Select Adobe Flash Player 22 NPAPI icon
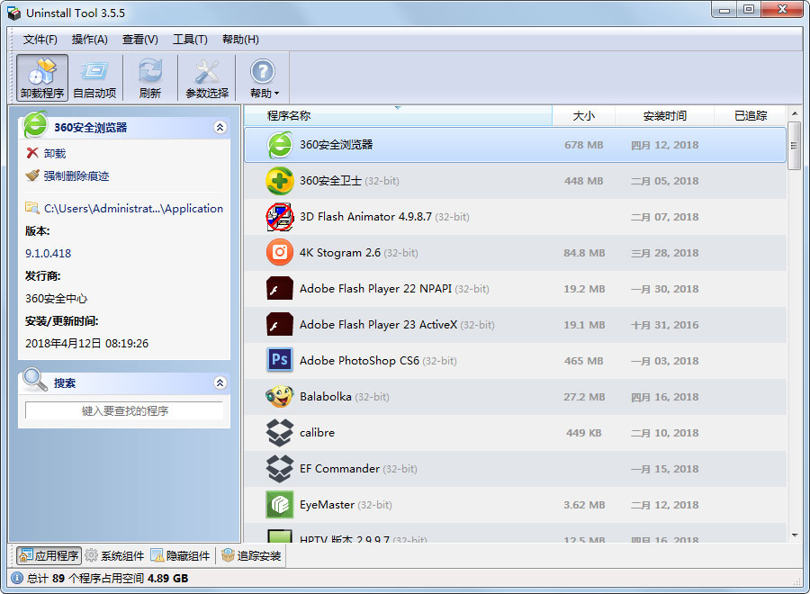 (x=280, y=289)
